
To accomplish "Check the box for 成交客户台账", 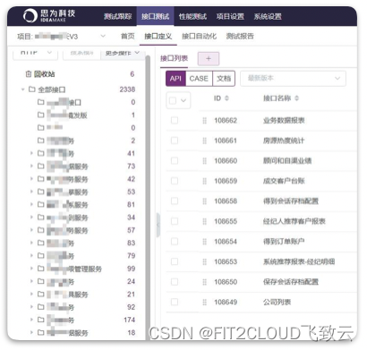I will click(x=175, y=181).
